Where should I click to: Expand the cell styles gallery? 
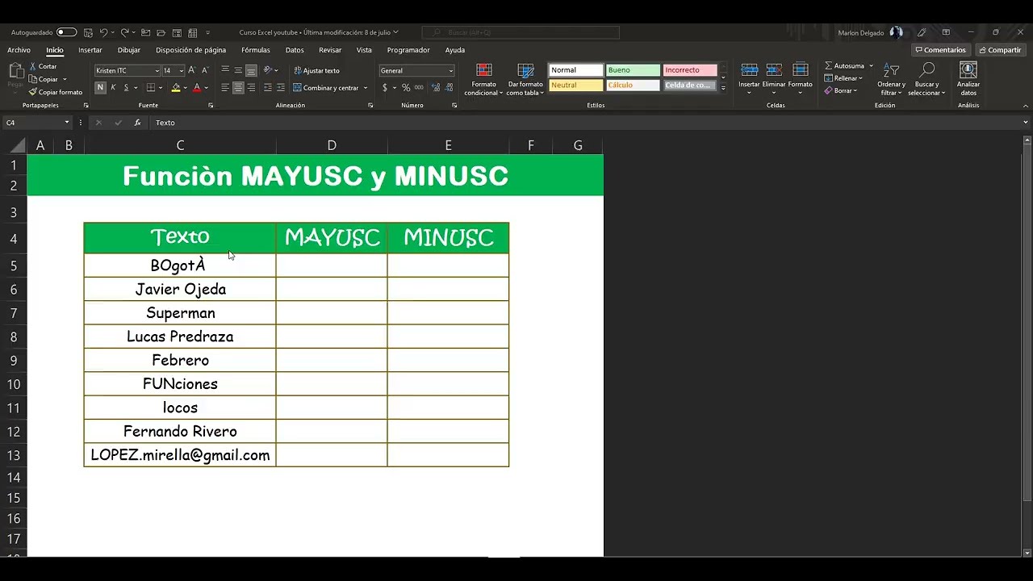click(723, 87)
